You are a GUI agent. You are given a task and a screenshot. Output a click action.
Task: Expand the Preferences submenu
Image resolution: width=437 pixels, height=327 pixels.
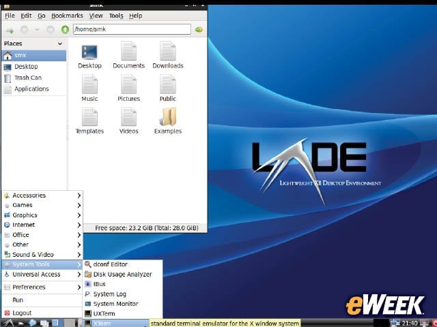pyautogui.click(x=42, y=287)
